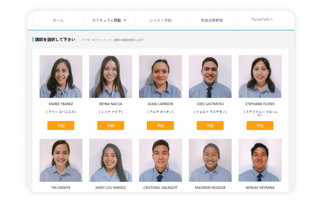Open the 家族会員管理 tab
322x203 pixels.
(212, 20)
